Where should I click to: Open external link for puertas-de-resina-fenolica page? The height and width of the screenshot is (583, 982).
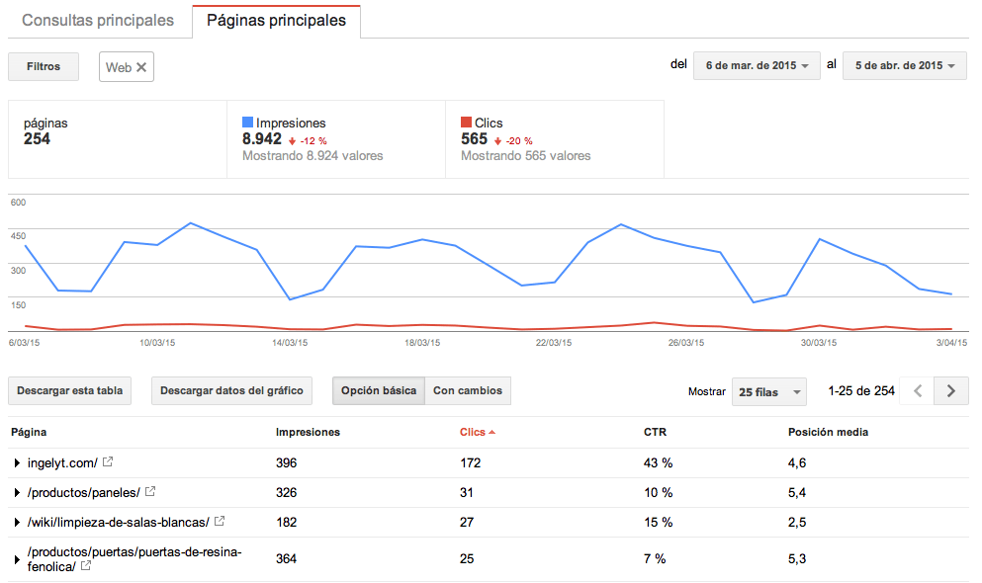click(x=86, y=566)
